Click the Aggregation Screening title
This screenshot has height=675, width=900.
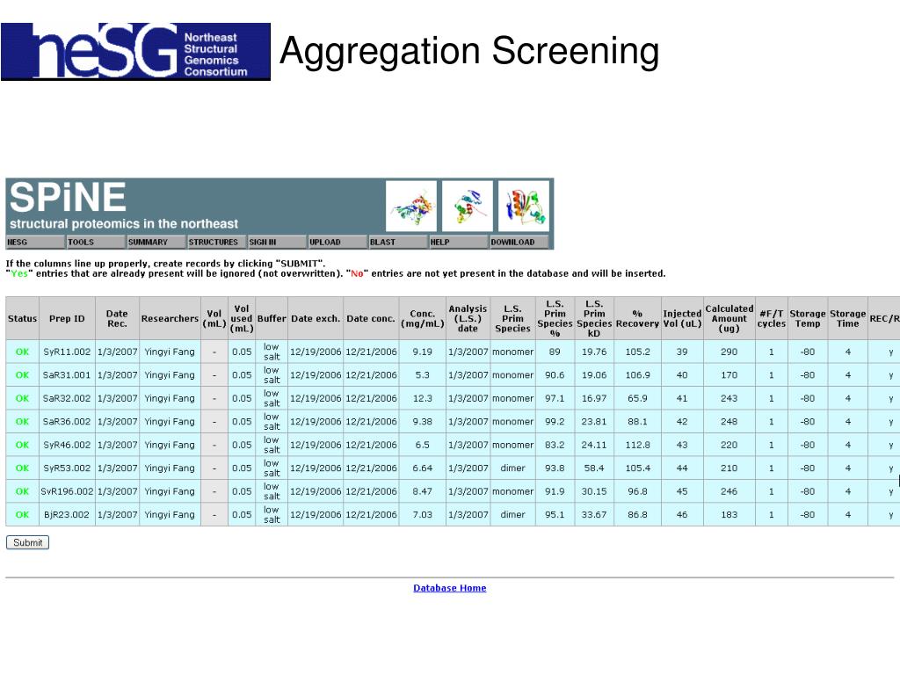point(469,51)
